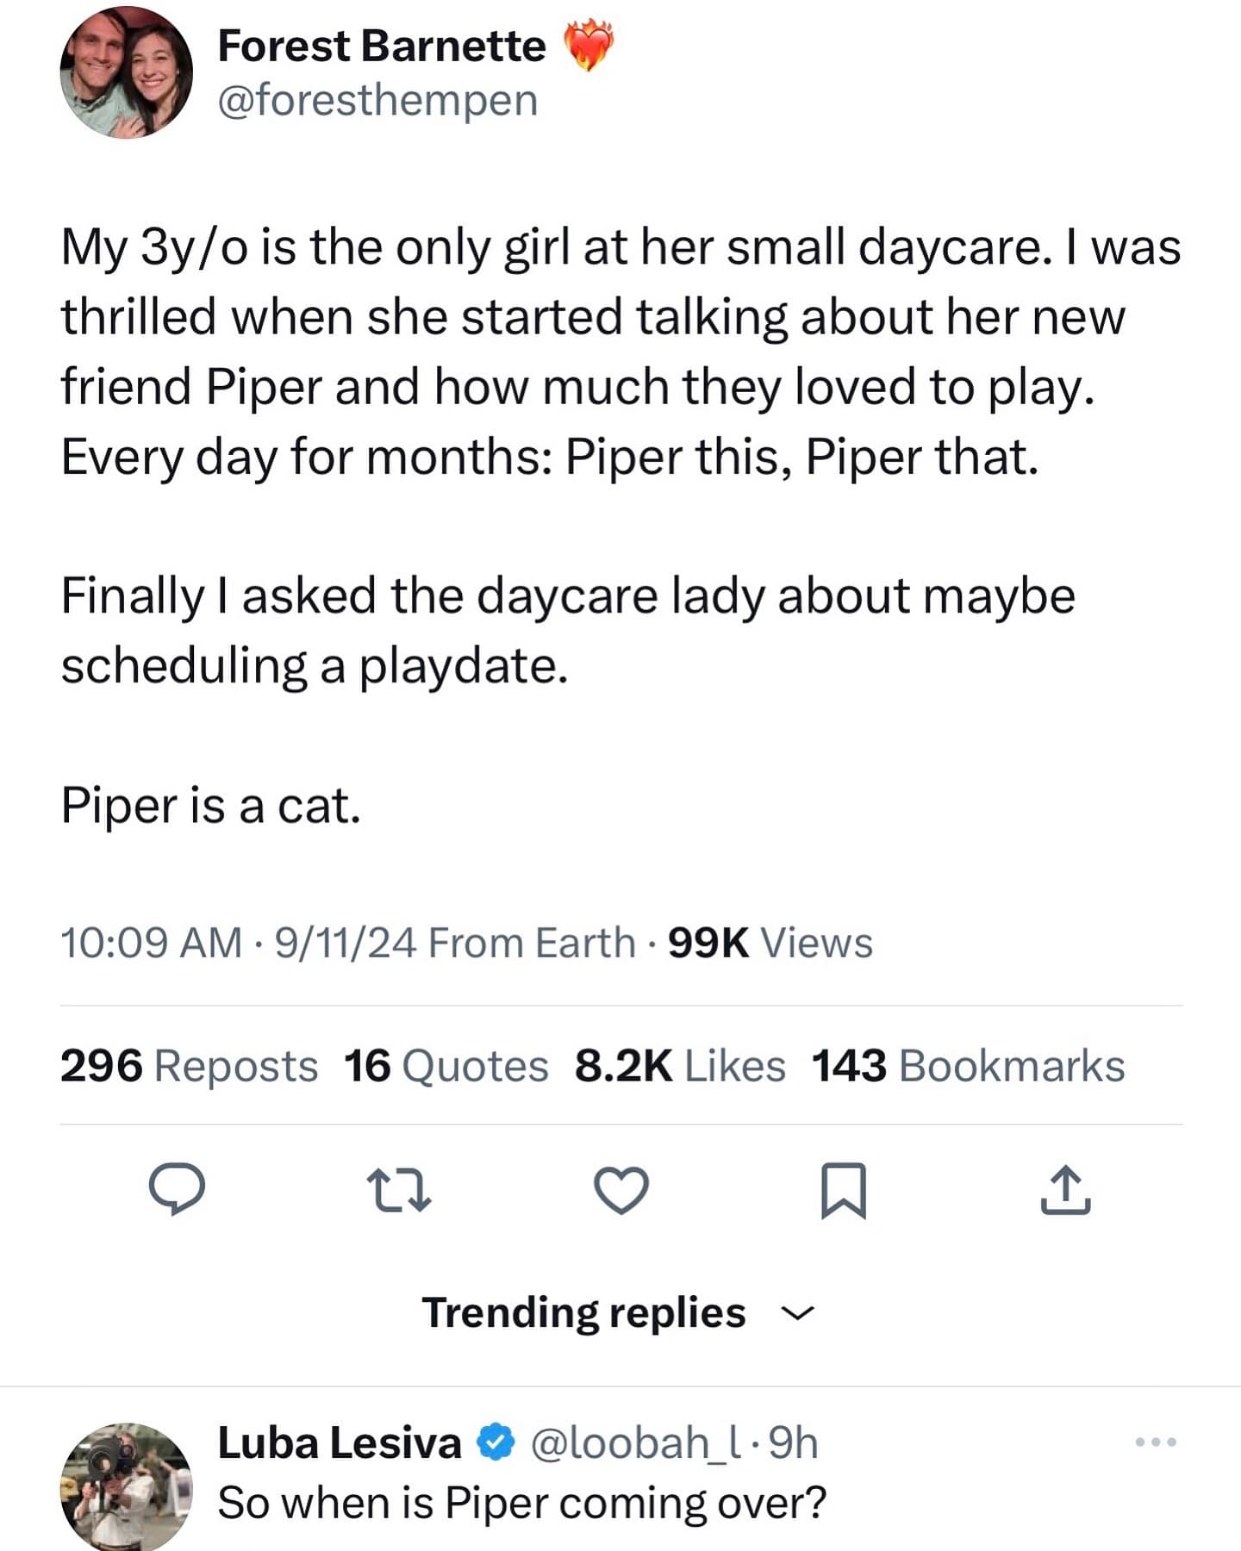Click the chevron next to Trending replies
The height and width of the screenshot is (1551, 1241).
[x=797, y=1313]
